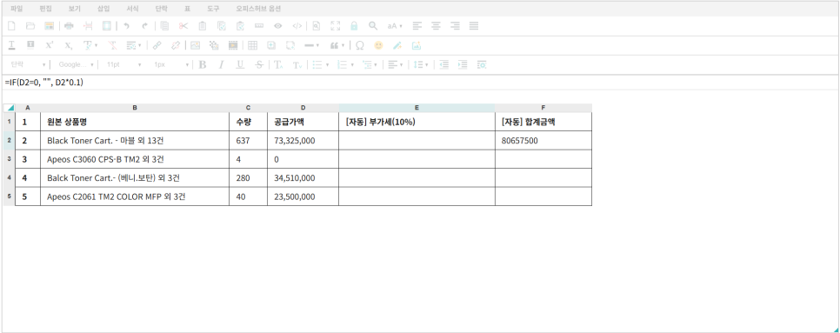Open the 삽입 menu
Screen dimensions: 840x333
click(103, 9)
